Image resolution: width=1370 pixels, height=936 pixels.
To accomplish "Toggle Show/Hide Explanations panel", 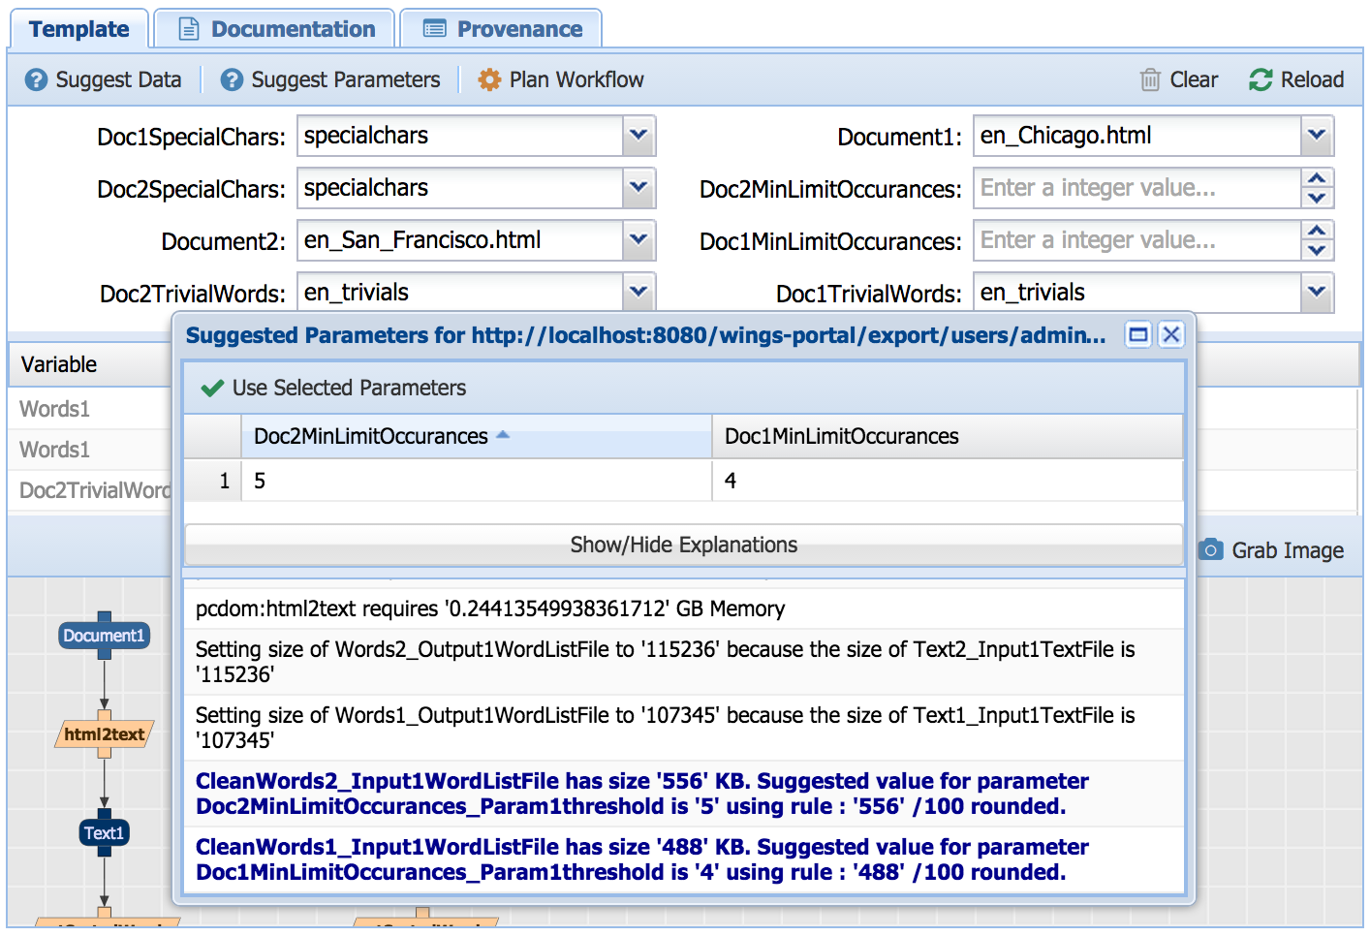I will pos(683,545).
